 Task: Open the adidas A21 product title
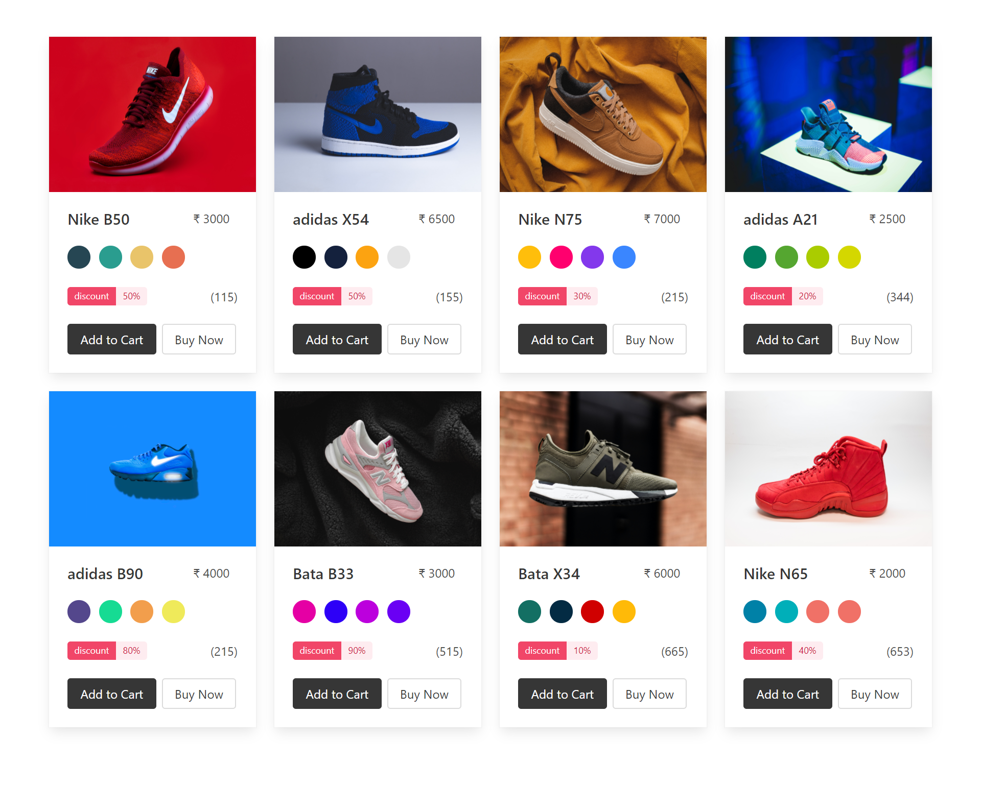pyautogui.click(x=781, y=220)
